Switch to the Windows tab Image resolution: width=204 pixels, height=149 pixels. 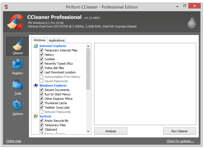click(39, 40)
